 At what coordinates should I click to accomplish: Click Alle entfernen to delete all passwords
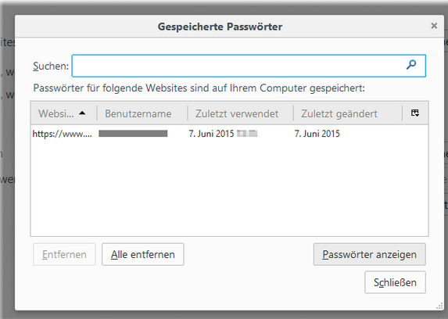point(143,254)
